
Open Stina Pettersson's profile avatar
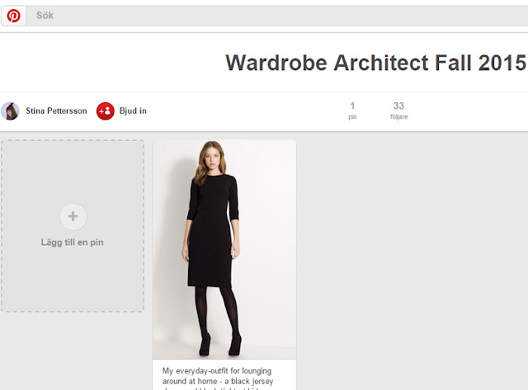pyautogui.click(x=10, y=111)
